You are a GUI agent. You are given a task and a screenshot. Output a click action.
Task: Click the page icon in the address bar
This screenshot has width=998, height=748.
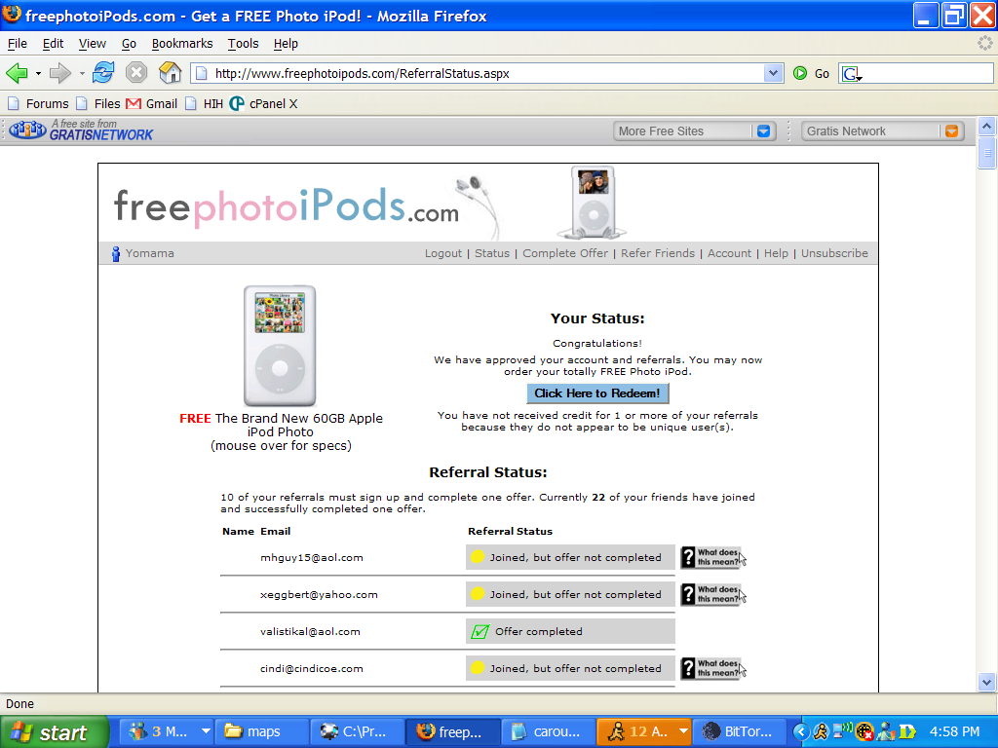pos(201,73)
